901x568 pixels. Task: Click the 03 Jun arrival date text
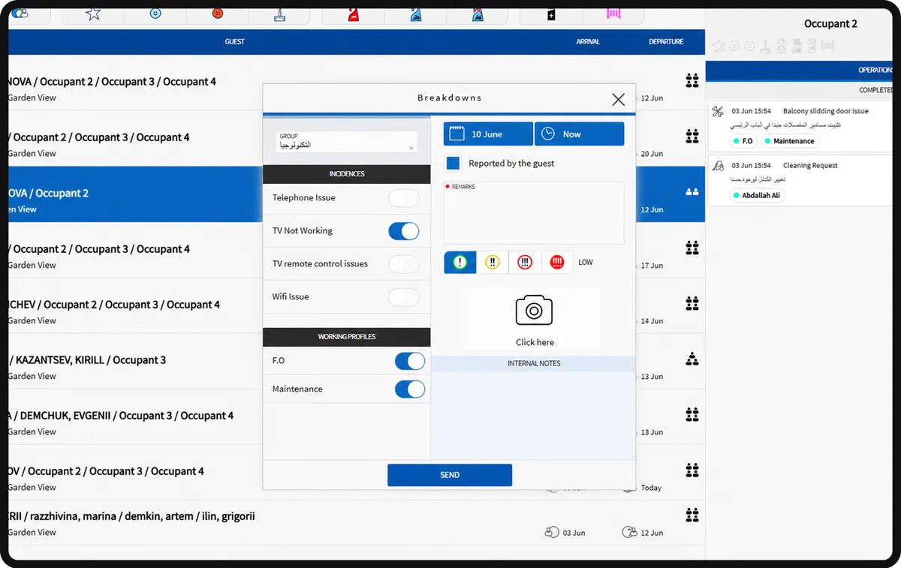(574, 533)
